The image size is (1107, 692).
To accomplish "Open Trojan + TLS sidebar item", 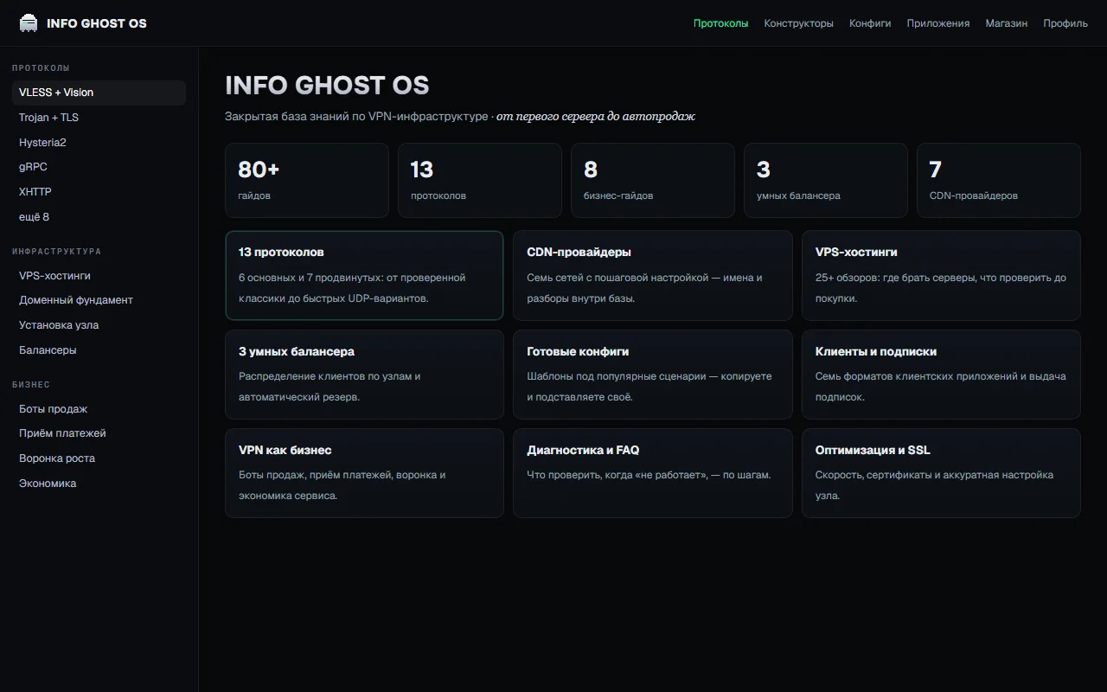I will click(x=99, y=118).
